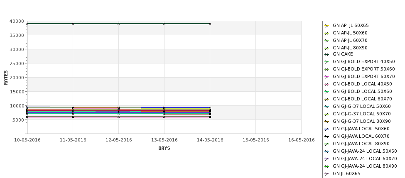Image resolution: width=405 pixels, height=178 pixels.
Task: Click GN GJ-G-37 LOCAL 50X60 legend marker
Action: tap(326, 107)
